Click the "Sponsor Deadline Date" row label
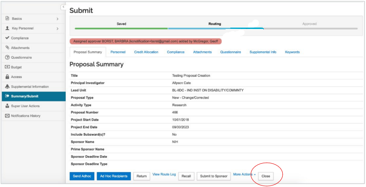The height and width of the screenshot is (187, 366). 89,157
